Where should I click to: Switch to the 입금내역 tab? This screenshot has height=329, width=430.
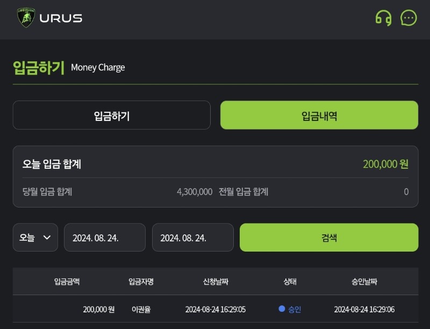(319, 115)
